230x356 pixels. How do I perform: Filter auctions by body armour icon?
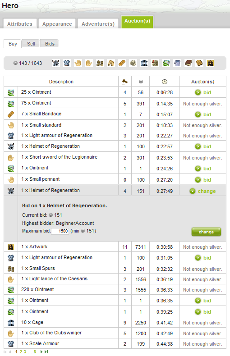point(67,63)
